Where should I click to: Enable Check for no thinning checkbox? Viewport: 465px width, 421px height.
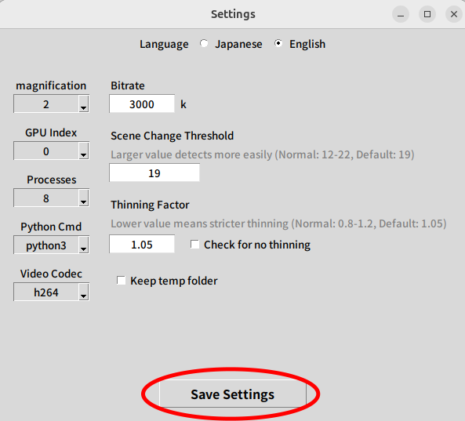point(194,245)
